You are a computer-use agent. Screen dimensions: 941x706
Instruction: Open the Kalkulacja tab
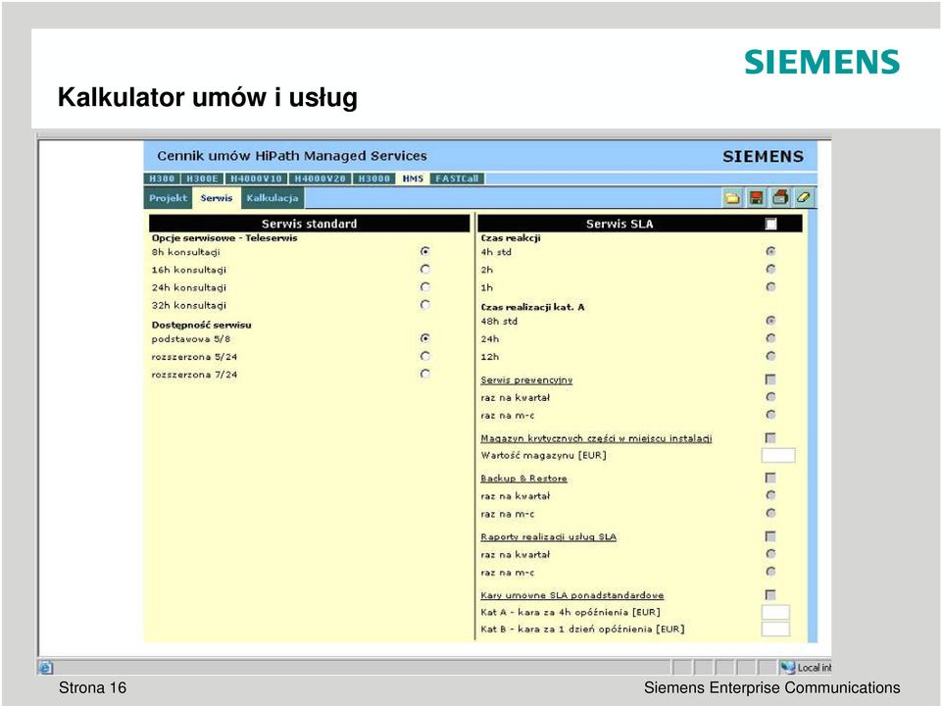click(272, 198)
